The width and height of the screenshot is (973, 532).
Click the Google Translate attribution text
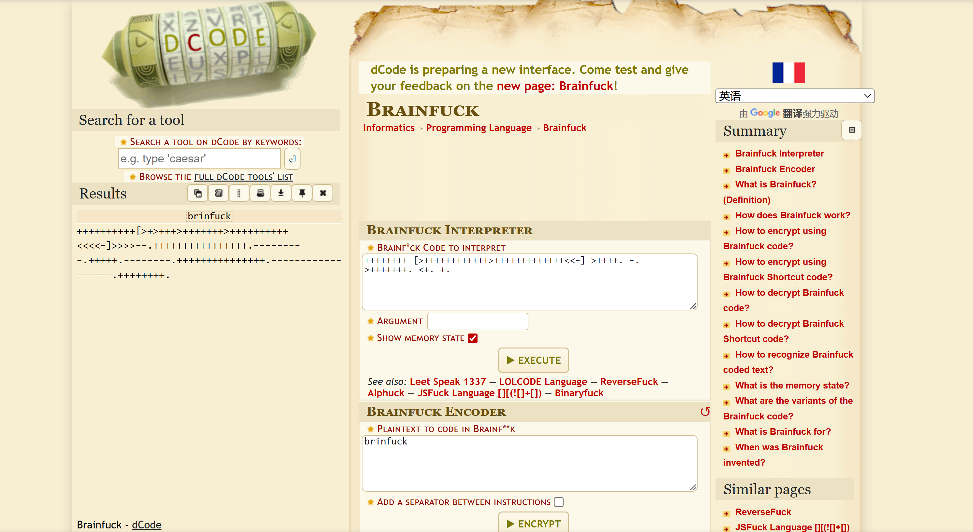pyautogui.click(x=788, y=113)
